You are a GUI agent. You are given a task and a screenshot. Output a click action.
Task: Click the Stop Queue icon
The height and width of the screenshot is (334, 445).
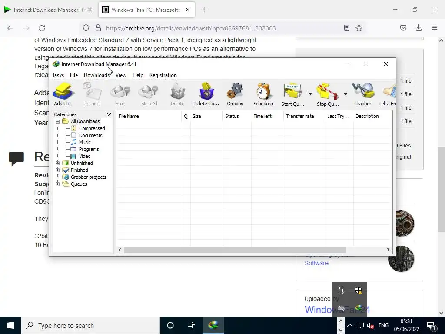(328, 94)
